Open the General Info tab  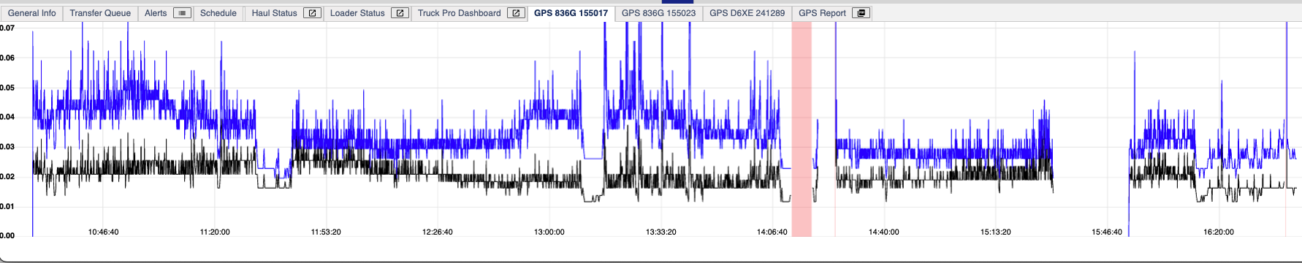click(32, 13)
